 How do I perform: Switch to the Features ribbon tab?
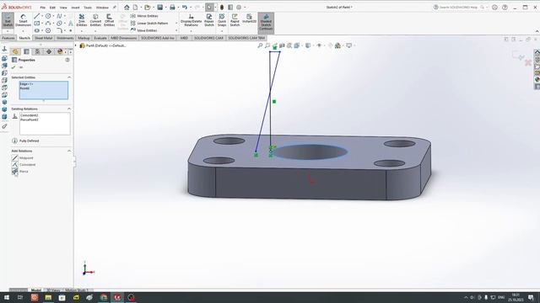[8, 38]
